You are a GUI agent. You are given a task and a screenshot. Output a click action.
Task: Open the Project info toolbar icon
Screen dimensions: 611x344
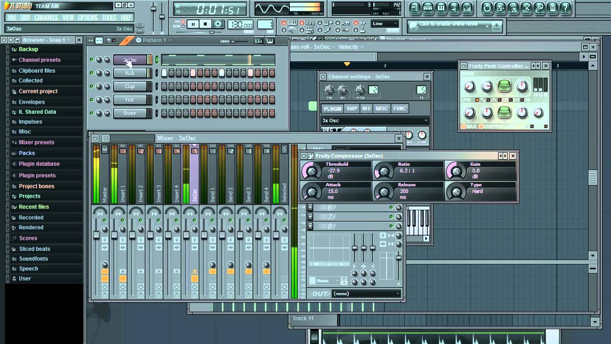point(553,8)
